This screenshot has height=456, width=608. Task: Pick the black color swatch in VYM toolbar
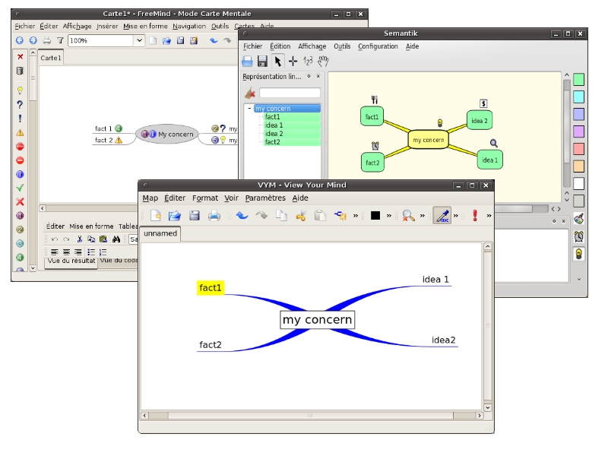375,216
